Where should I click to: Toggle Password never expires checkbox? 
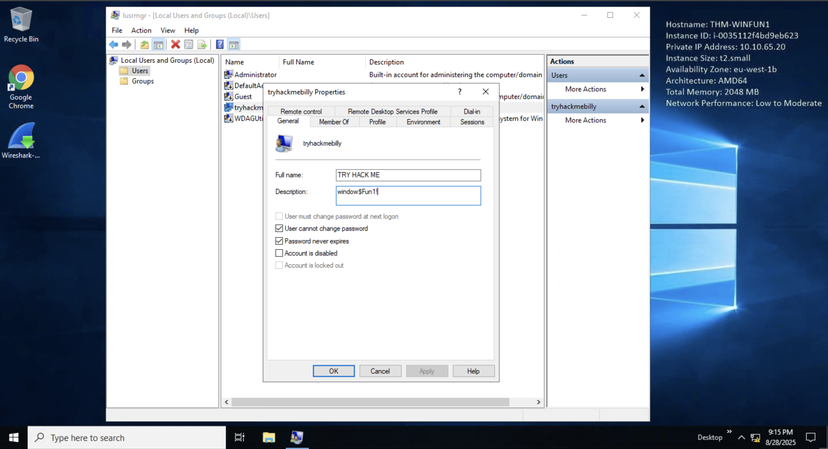click(279, 241)
